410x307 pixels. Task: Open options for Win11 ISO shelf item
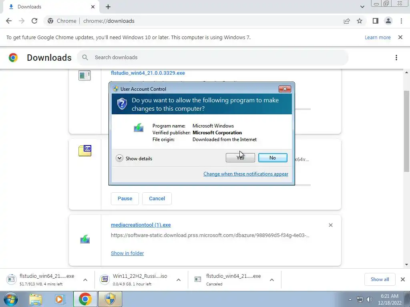[179, 280]
